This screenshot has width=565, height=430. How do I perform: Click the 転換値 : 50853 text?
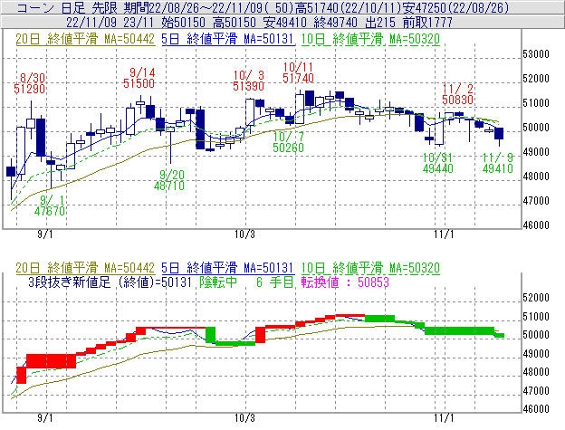(x=345, y=282)
